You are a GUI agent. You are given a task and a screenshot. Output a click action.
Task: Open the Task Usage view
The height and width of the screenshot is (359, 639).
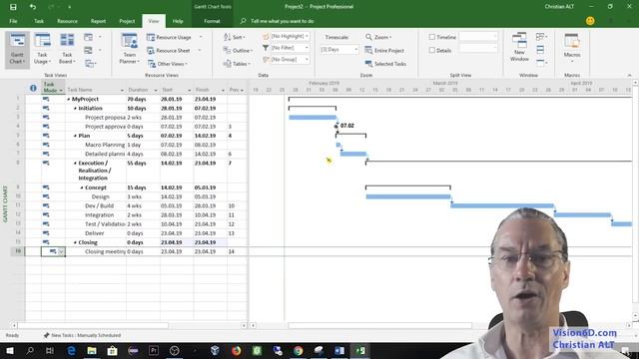point(42,49)
